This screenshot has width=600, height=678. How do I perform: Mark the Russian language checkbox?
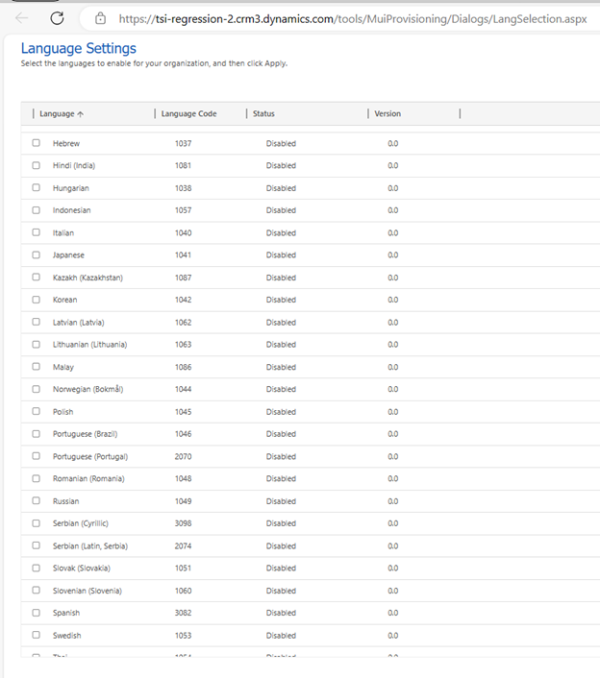click(37, 501)
